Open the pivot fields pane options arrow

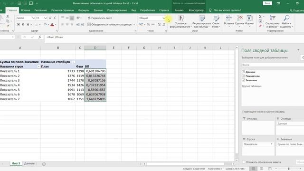[x=298, y=50]
